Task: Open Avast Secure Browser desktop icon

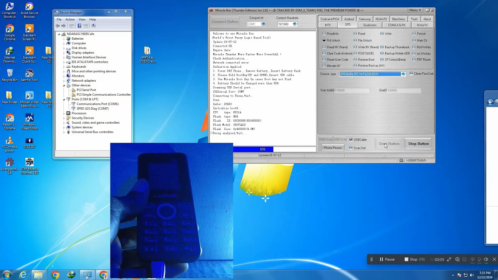Action: (29, 10)
